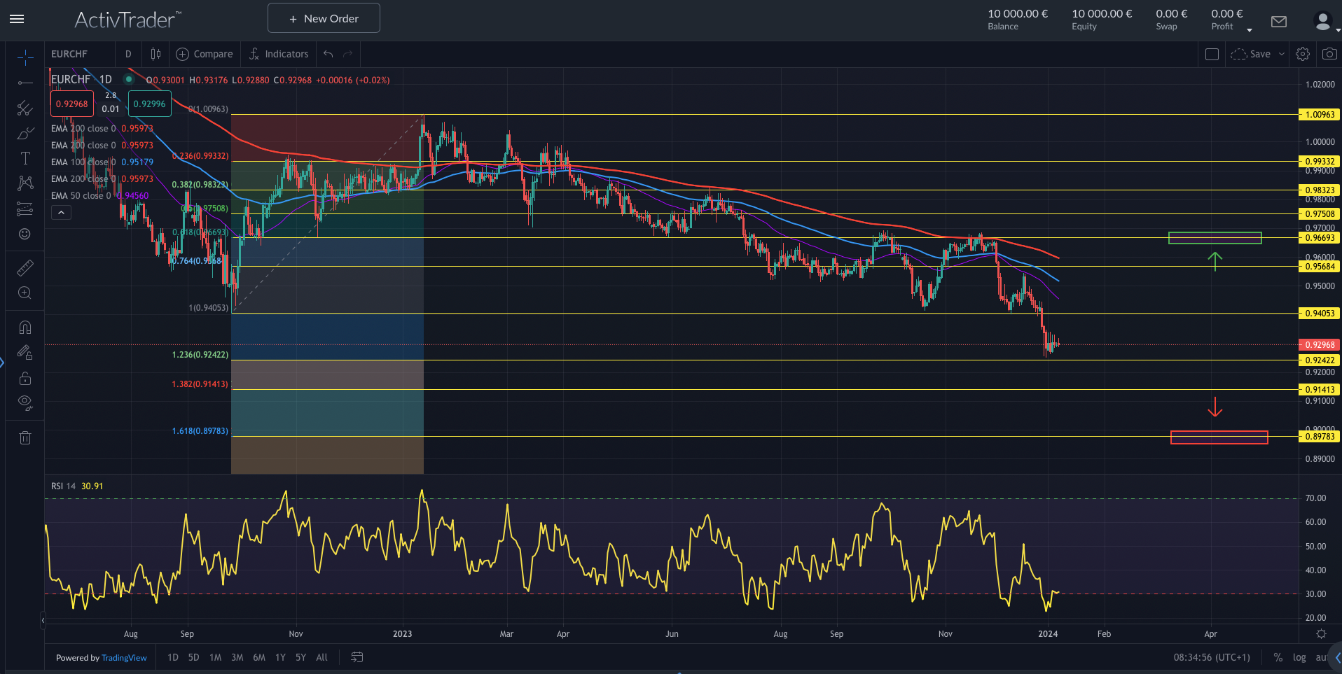Select the brush drawing tool
Viewport: 1342px width, 674px height.
click(x=25, y=133)
